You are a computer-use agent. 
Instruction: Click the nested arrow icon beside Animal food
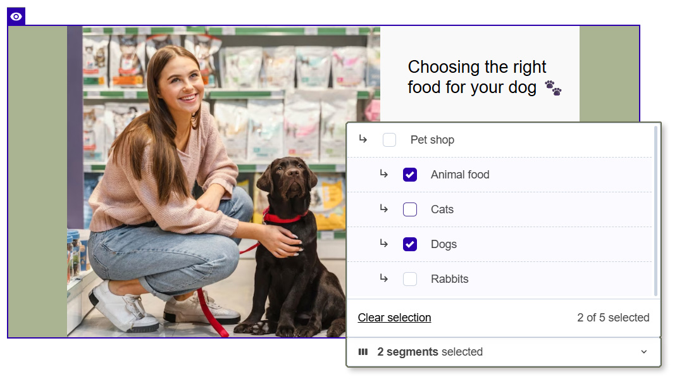(383, 174)
